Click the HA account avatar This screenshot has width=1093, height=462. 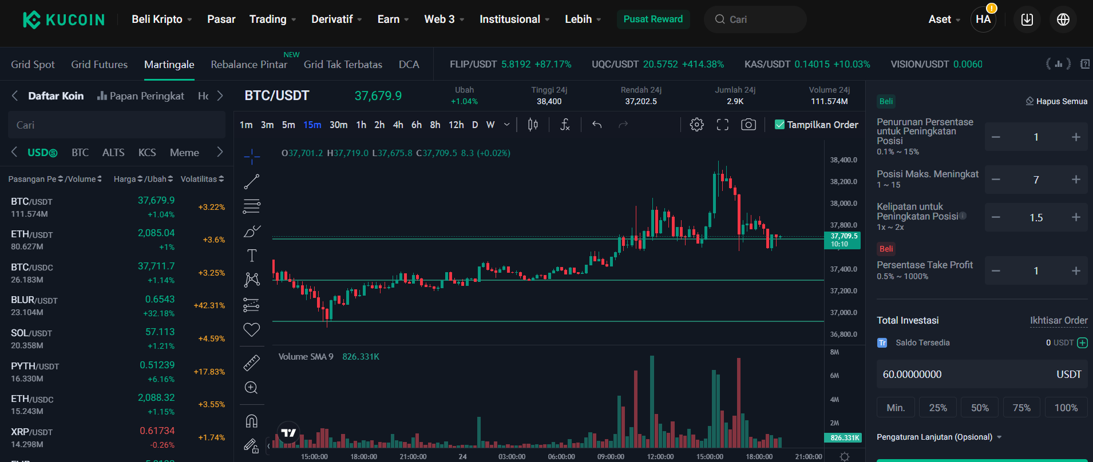983,19
